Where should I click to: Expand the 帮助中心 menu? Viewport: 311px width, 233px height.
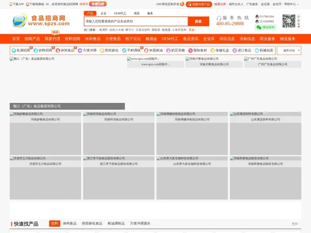291,4
